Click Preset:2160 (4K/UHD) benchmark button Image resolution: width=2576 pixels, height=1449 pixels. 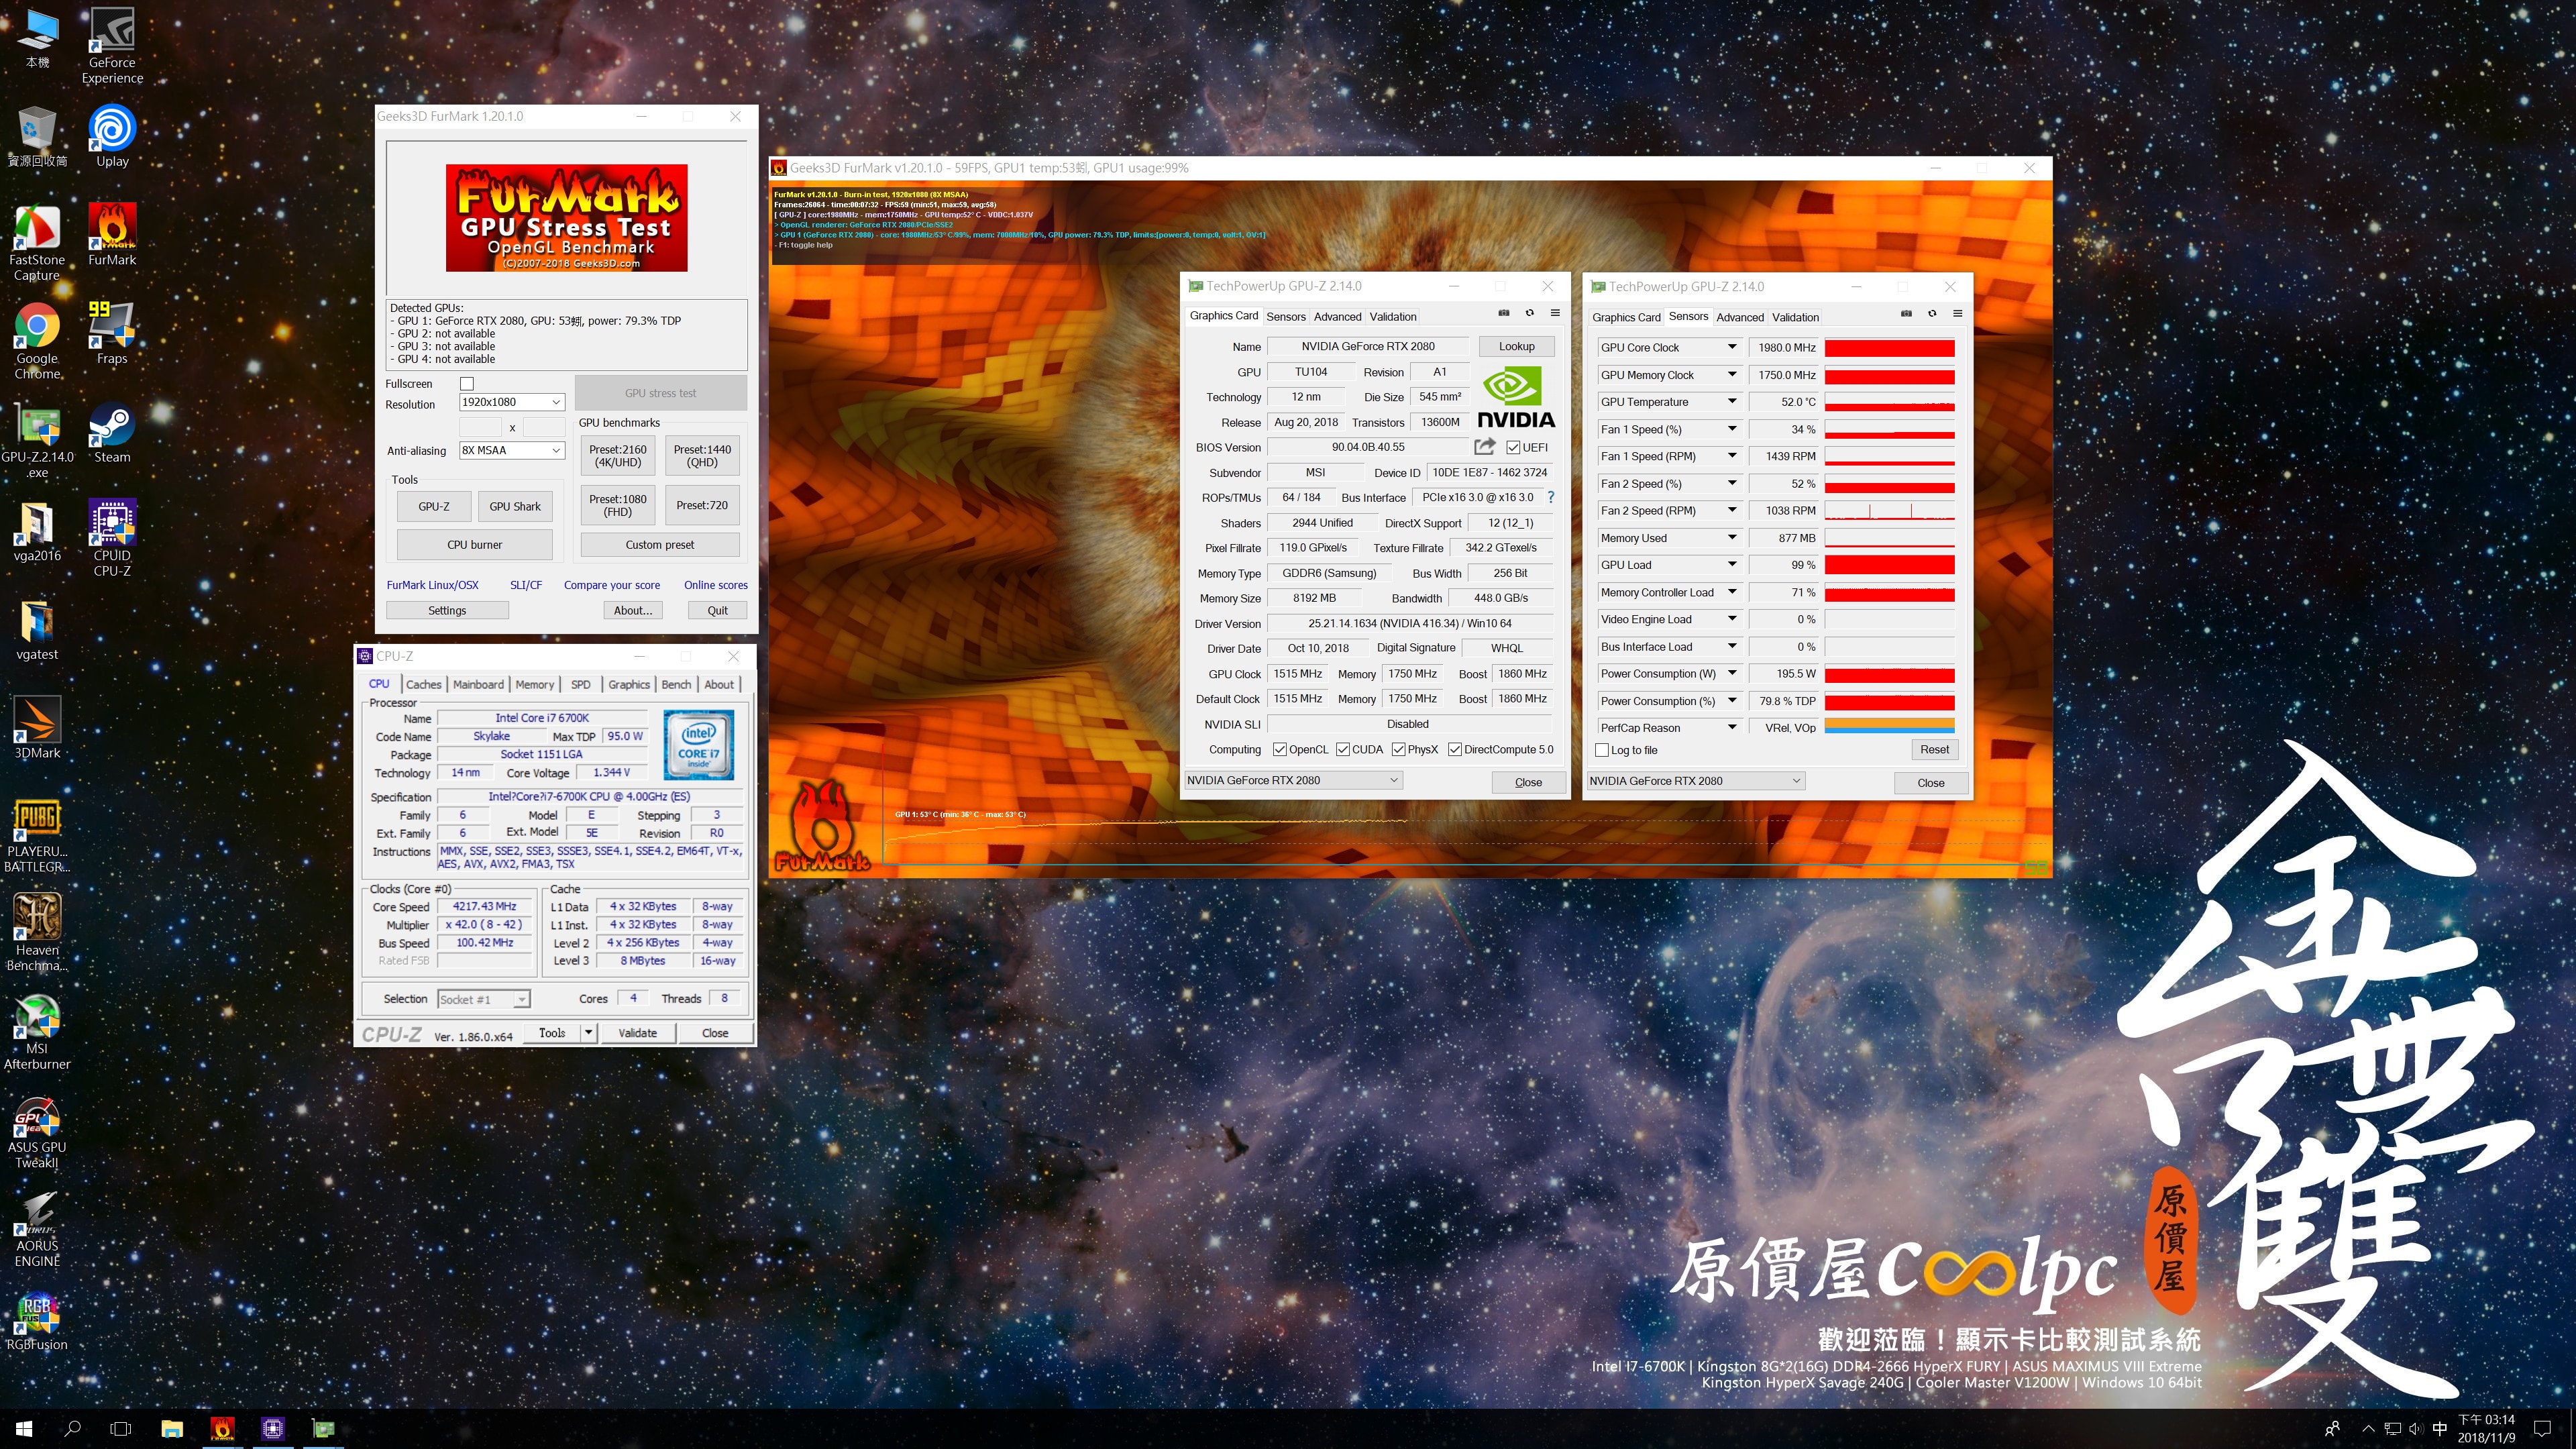pos(617,456)
